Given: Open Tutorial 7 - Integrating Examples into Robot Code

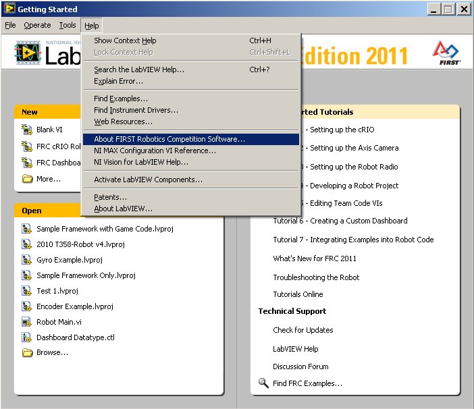Looking at the screenshot, I should point(353,240).
